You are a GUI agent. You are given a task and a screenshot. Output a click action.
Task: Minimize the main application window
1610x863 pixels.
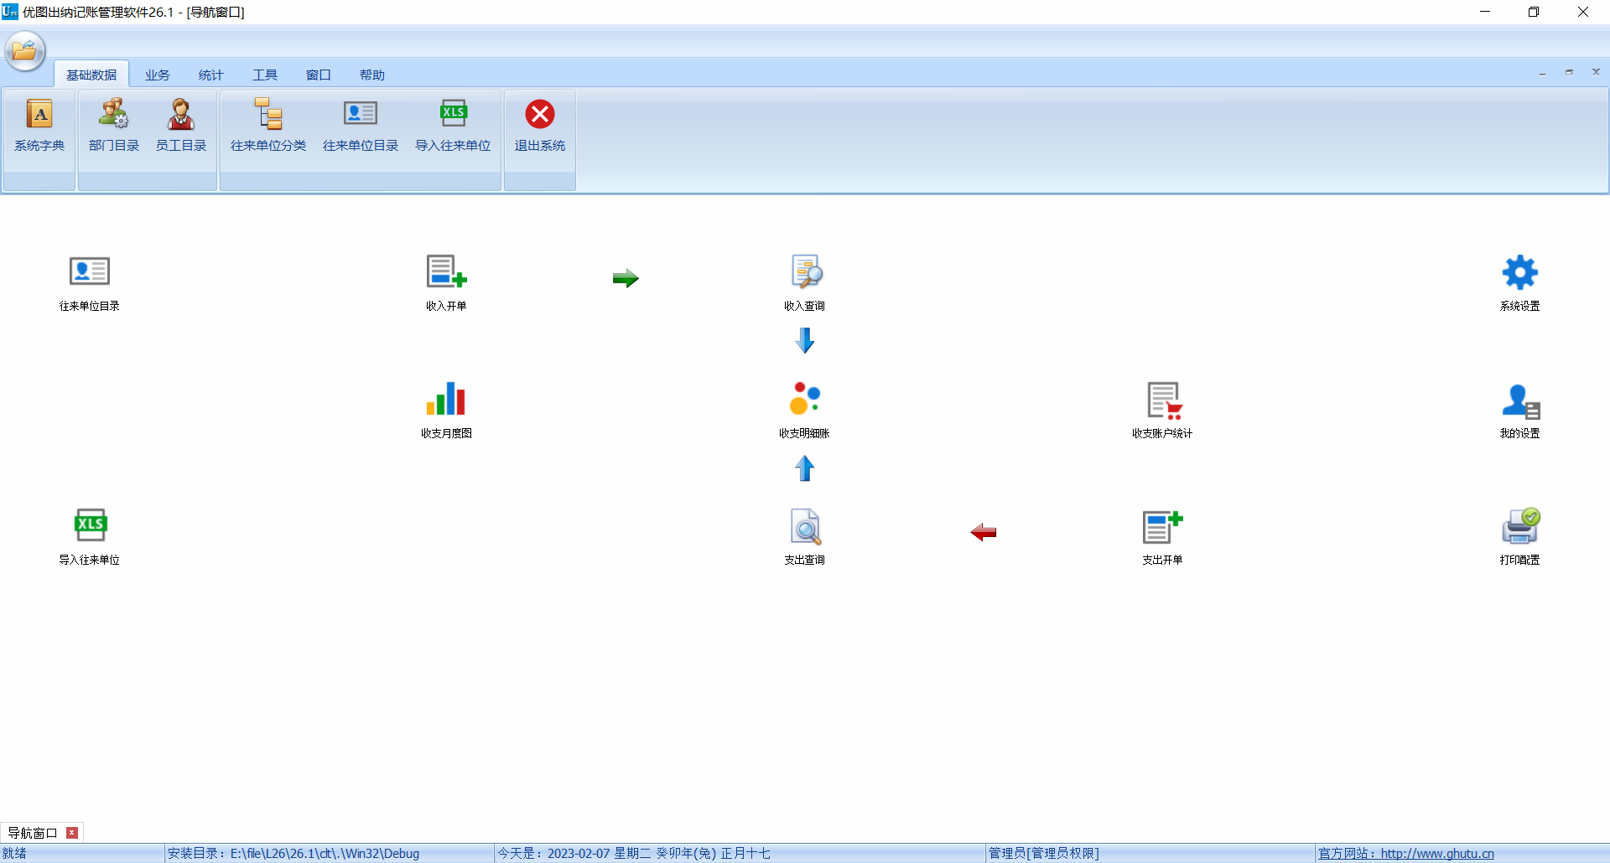point(1485,12)
